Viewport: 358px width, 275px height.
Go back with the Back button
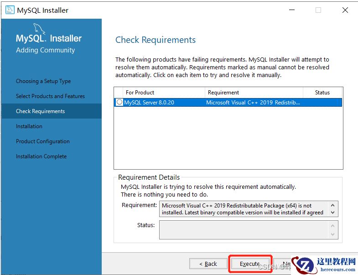pyautogui.click(x=208, y=264)
